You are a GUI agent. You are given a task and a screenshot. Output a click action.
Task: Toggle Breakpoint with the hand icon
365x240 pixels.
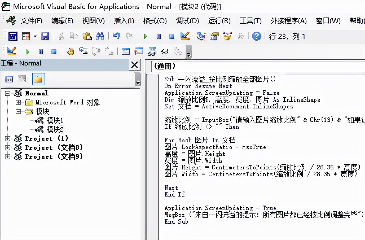coord(70,51)
